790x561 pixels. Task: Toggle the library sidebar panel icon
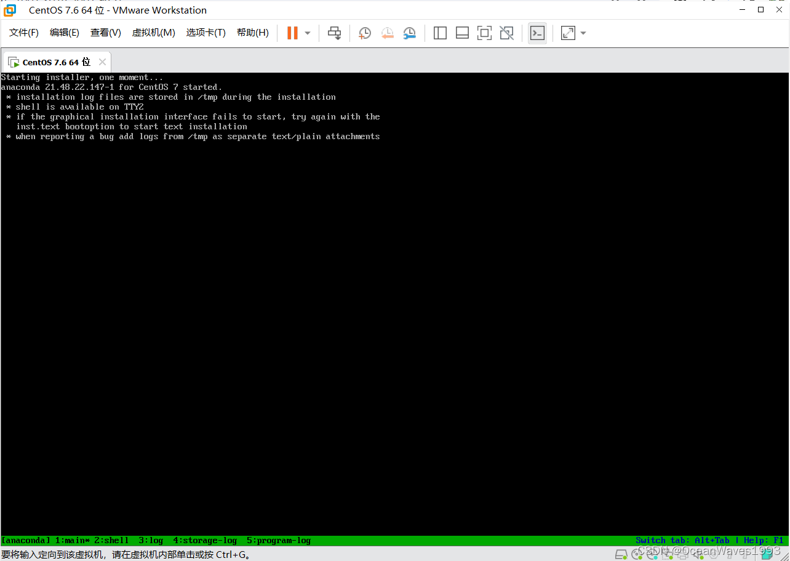click(x=440, y=33)
